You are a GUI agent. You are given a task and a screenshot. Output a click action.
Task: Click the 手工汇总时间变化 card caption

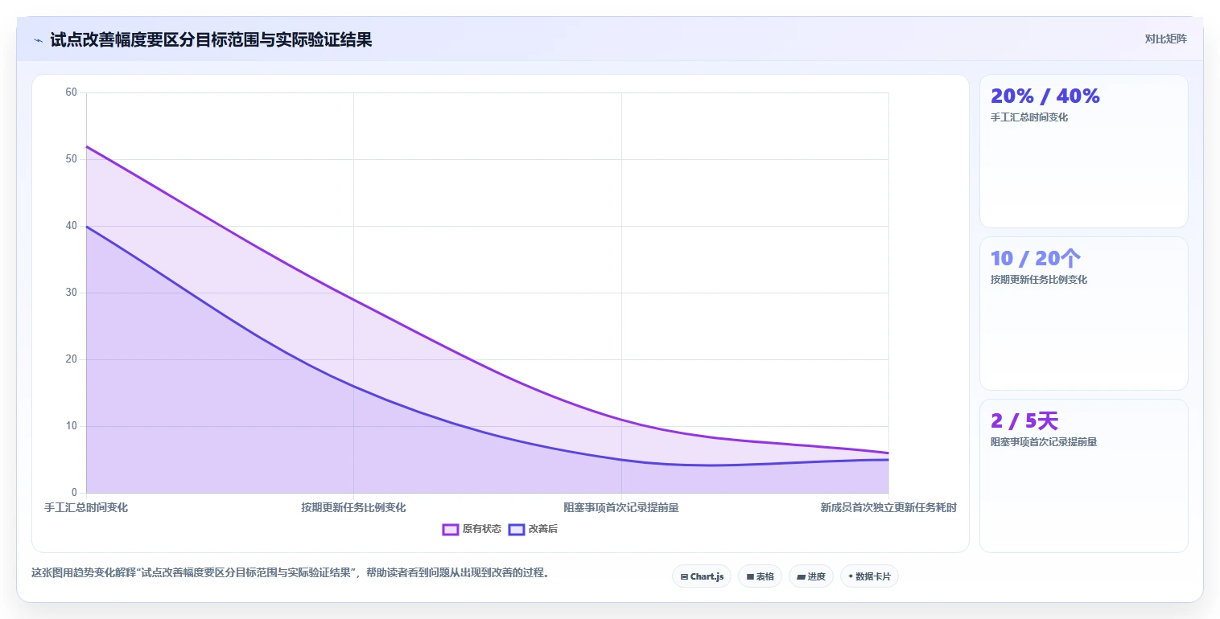[x=1029, y=117]
